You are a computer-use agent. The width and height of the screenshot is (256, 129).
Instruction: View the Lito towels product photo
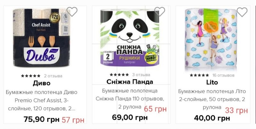pos(211,39)
